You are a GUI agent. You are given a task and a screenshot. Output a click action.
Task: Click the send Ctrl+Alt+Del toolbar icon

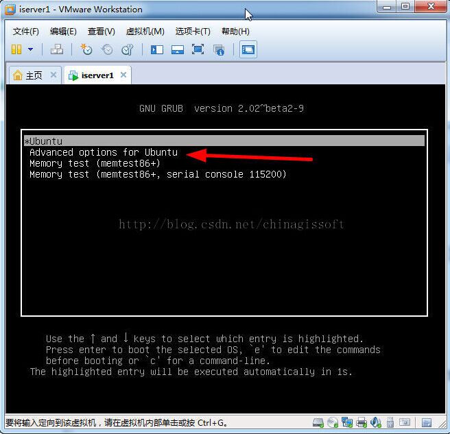pos(57,49)
